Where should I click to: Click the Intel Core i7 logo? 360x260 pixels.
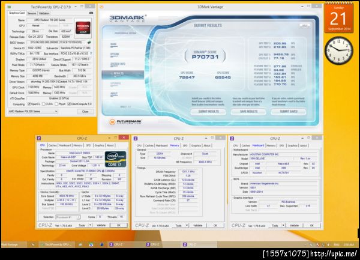(115, 159)
